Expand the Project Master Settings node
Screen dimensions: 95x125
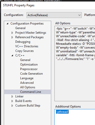click(12, 33)
